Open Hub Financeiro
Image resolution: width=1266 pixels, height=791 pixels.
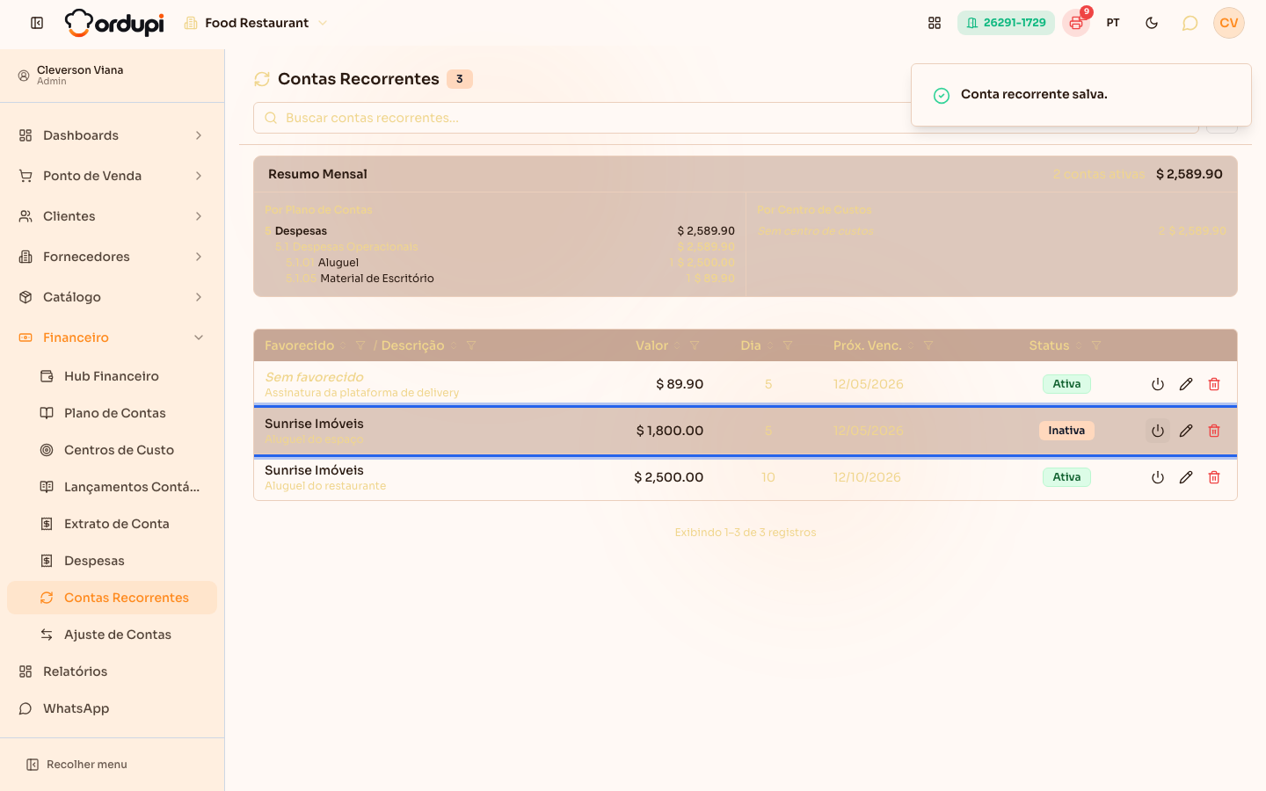tap(112, 376)
